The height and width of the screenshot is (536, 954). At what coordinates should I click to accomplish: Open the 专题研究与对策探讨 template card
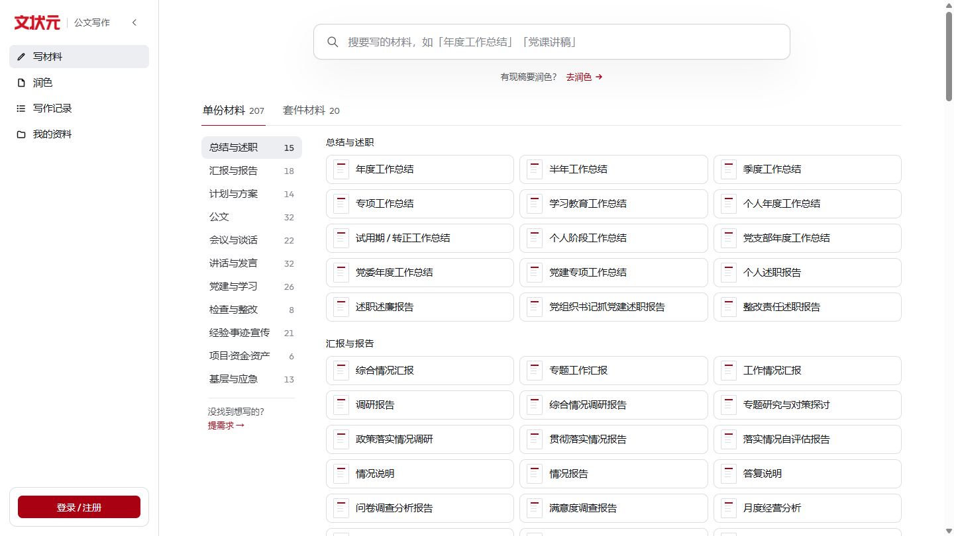coord(807,405)
